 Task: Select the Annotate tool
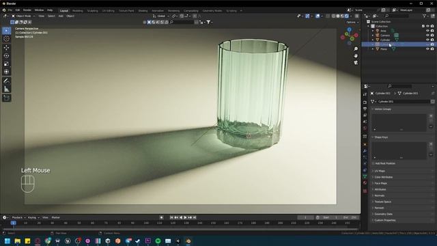tap(6, 81)
